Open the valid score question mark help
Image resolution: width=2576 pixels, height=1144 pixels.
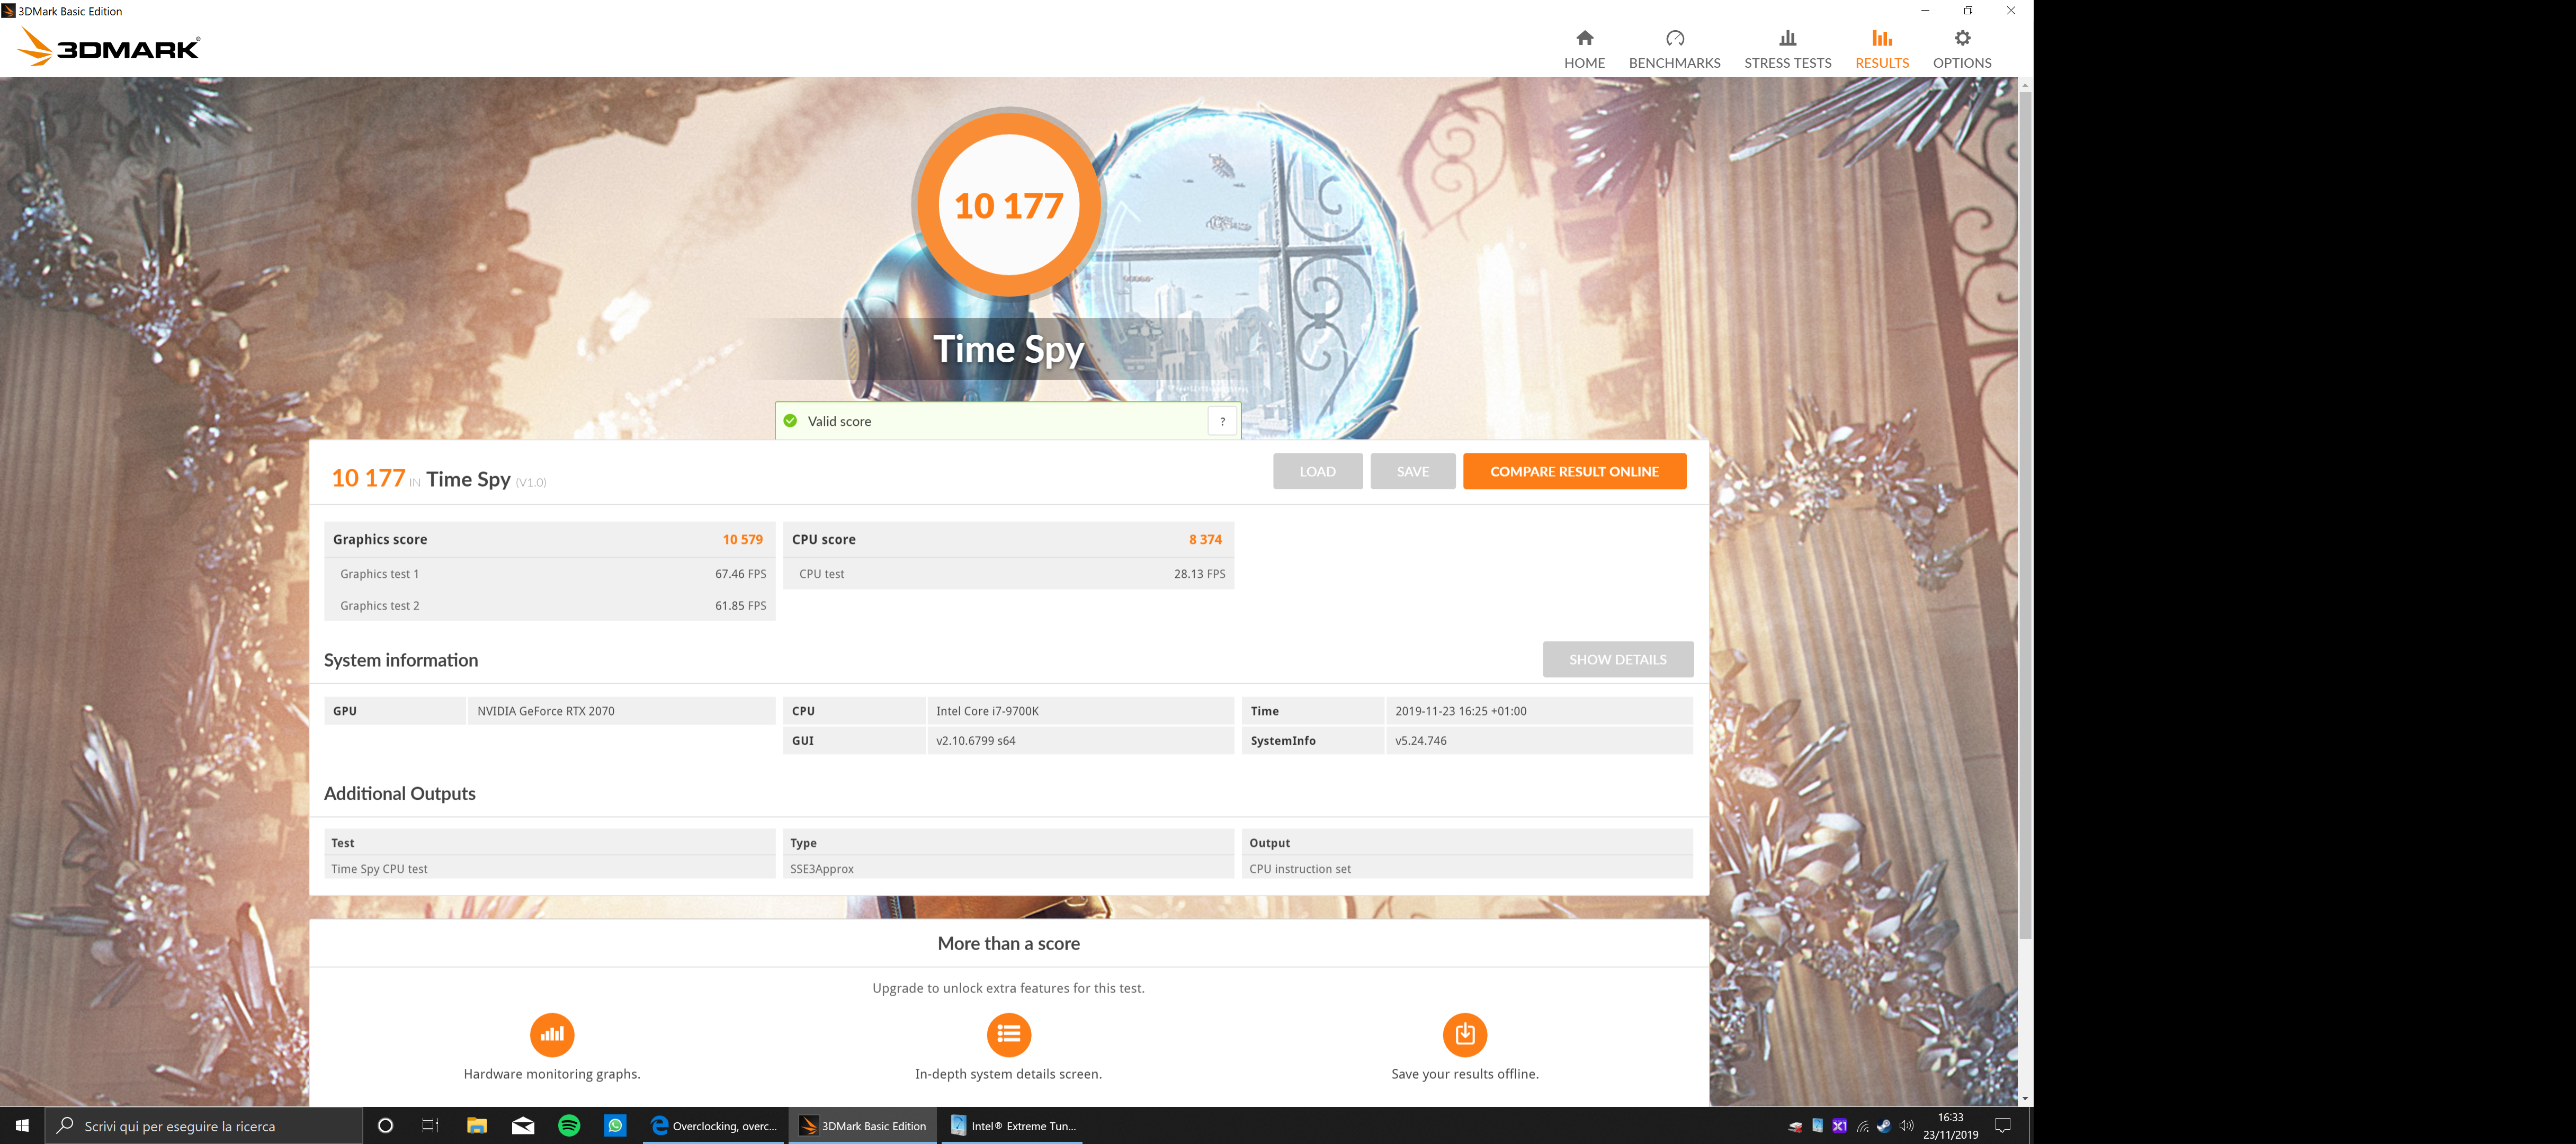tap(1222, 421)
